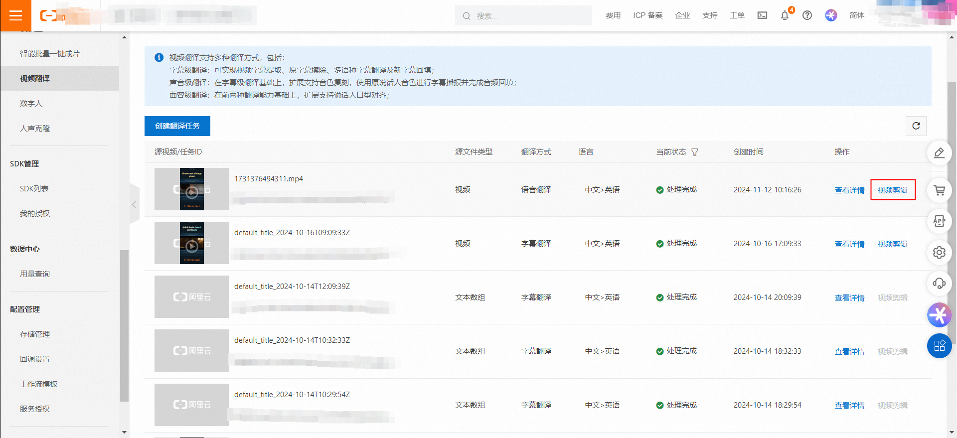957x438 pixels.
Task: Click the Alibaba Cloud logo
Action: pyautogui.click(x=48, y=15)
